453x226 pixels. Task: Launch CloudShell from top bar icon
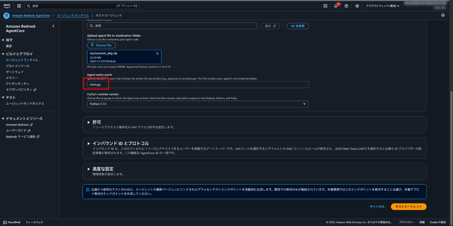325,6
